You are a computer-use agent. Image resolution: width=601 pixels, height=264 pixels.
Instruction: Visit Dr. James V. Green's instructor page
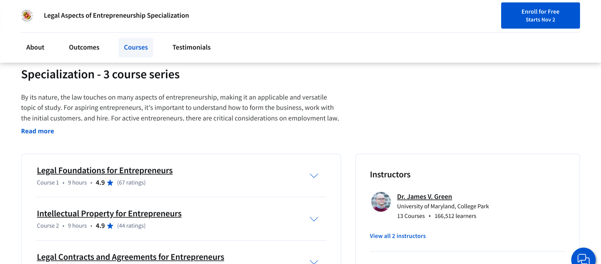point(424,197)
